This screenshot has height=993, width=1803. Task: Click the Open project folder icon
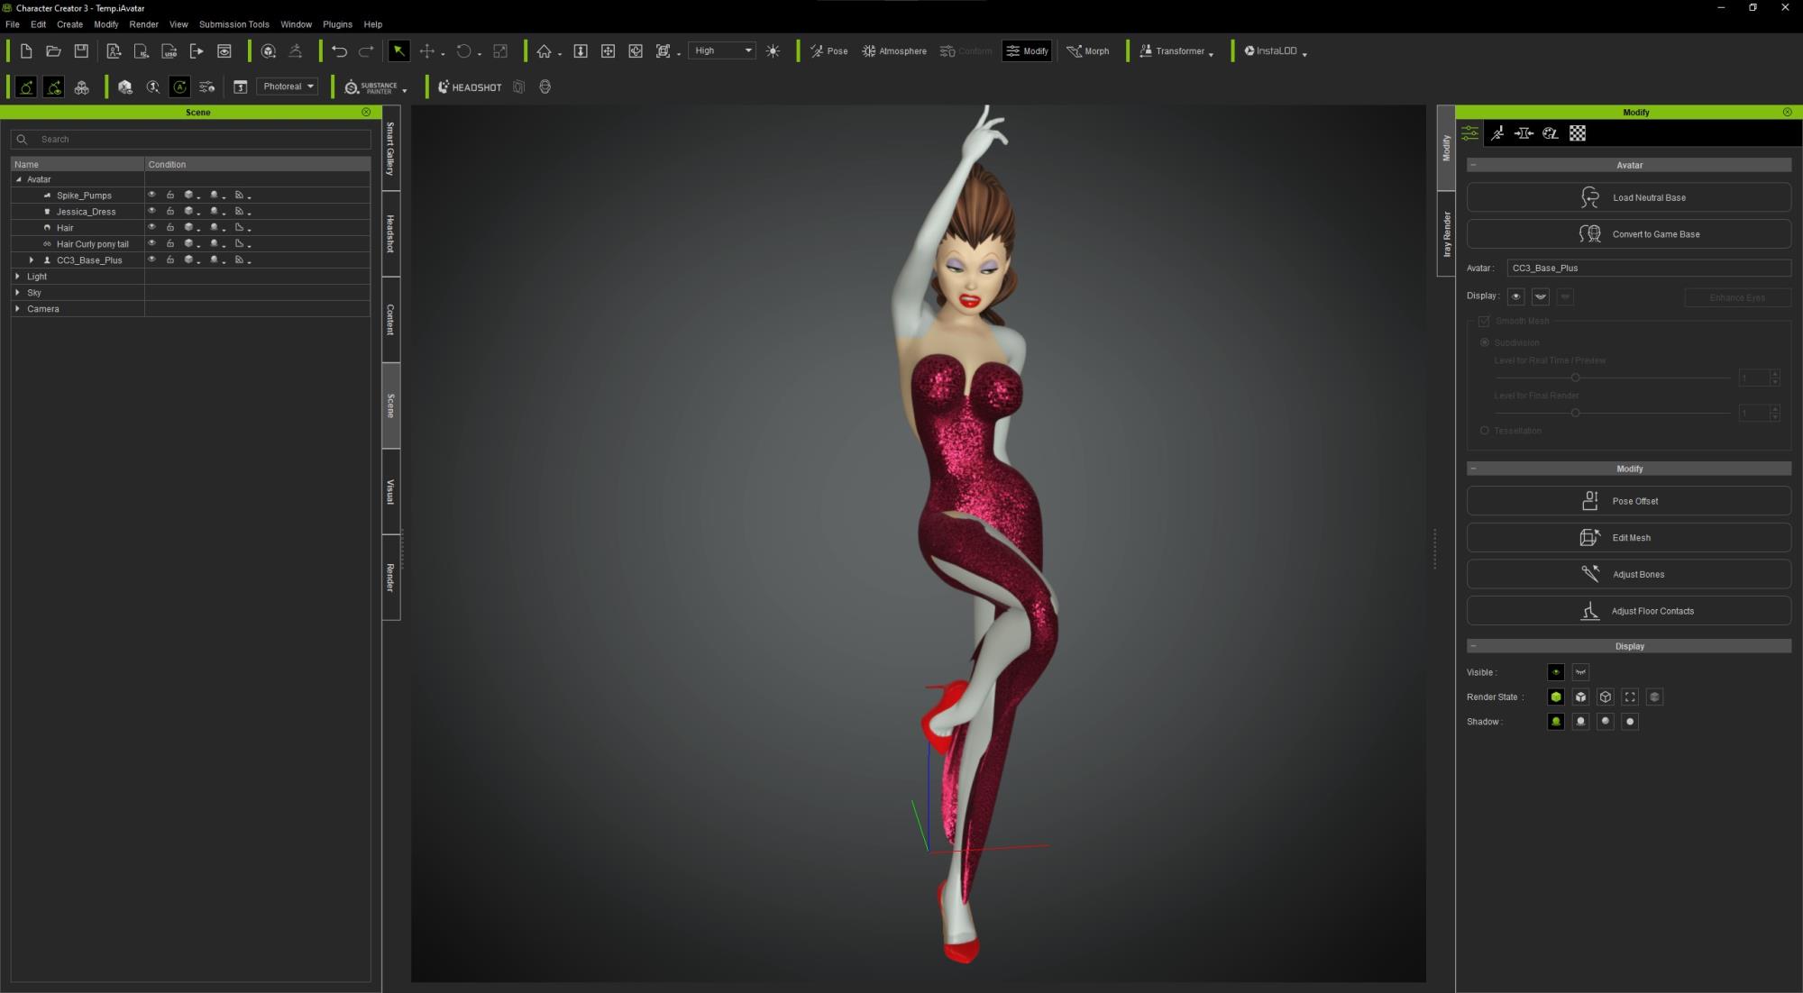(x=53, y=51)
